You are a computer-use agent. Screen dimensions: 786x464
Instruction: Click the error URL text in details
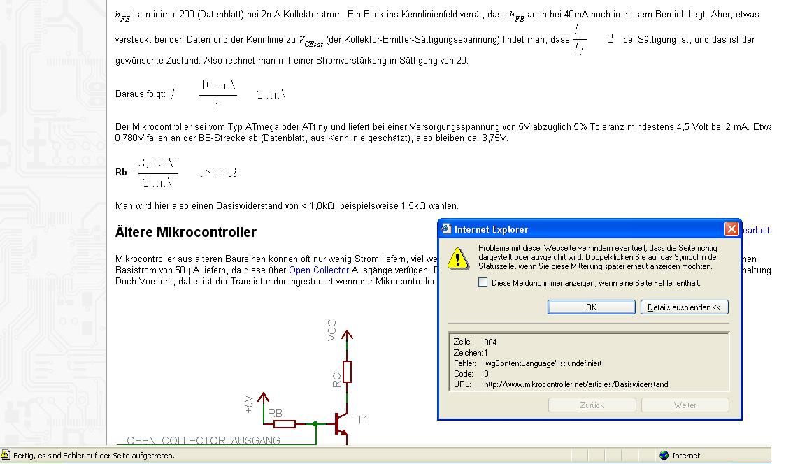pos(576,384)
